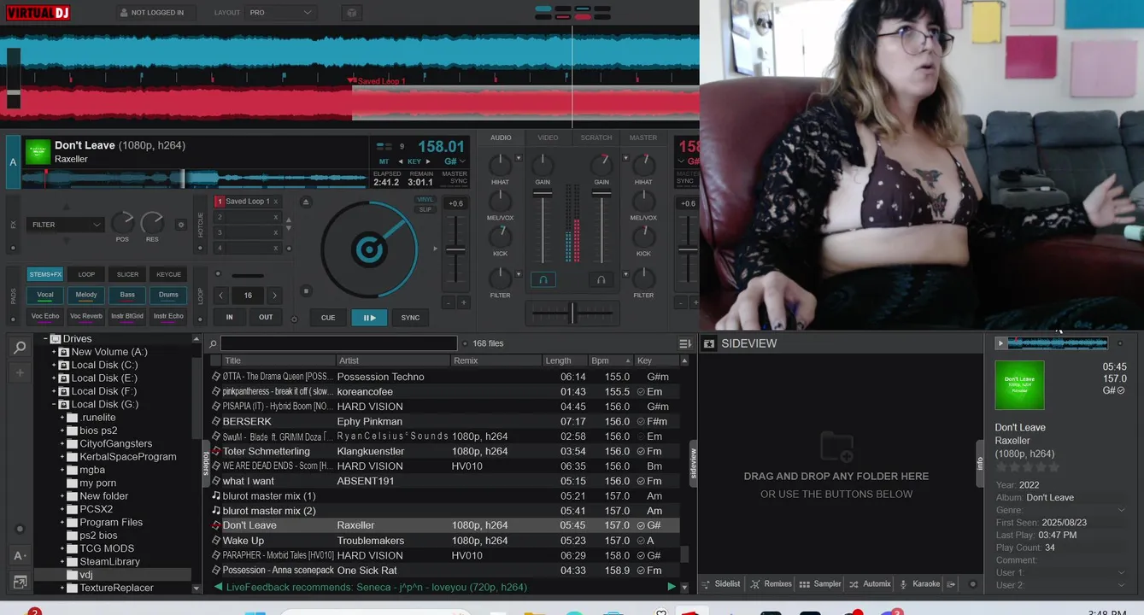Click the pitch plus button on deck A
The height and width of the screenshot is (615, 1144).
pos(464,302)
